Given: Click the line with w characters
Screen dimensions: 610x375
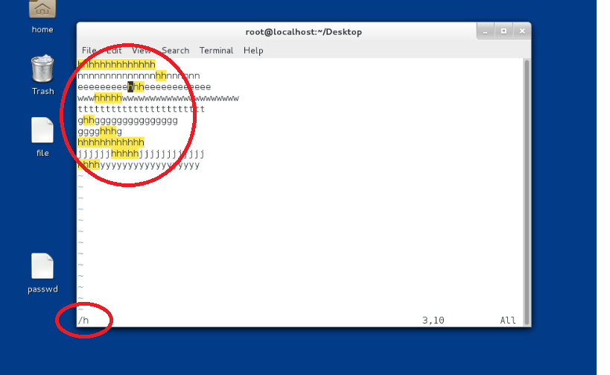Looking at the screenshot, I should 159,98.
